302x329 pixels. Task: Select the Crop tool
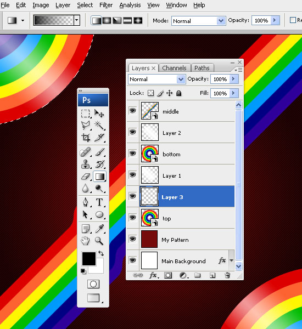coord(85,138)
